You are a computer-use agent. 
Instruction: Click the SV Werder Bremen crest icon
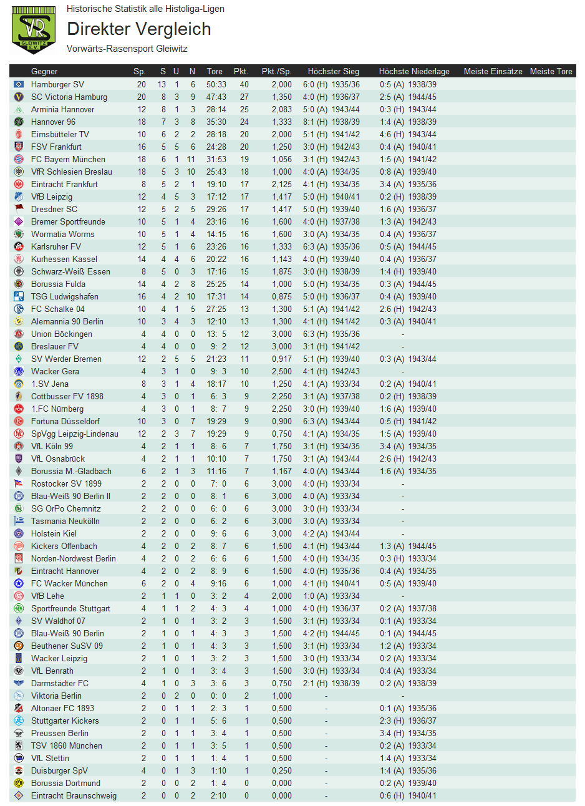tap(19, 359)
